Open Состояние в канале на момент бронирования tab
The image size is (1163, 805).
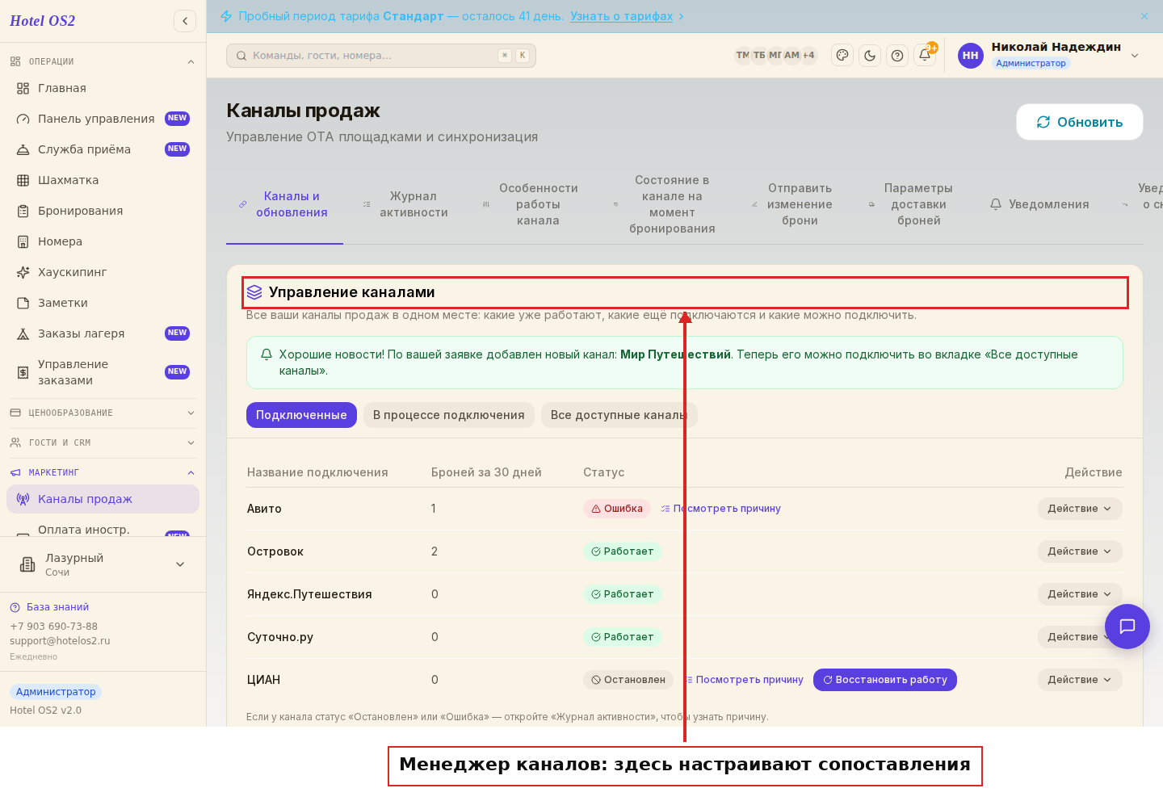tap(665, 204)
